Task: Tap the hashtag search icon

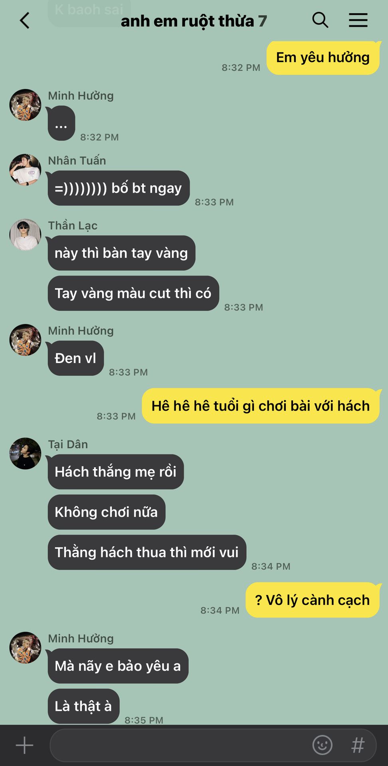Action: tap(358, 745)
